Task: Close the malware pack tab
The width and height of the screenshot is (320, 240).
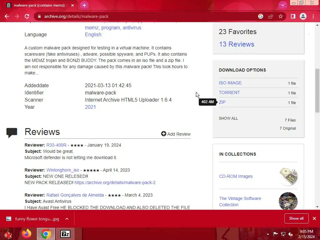Action: tap(72, 5)
